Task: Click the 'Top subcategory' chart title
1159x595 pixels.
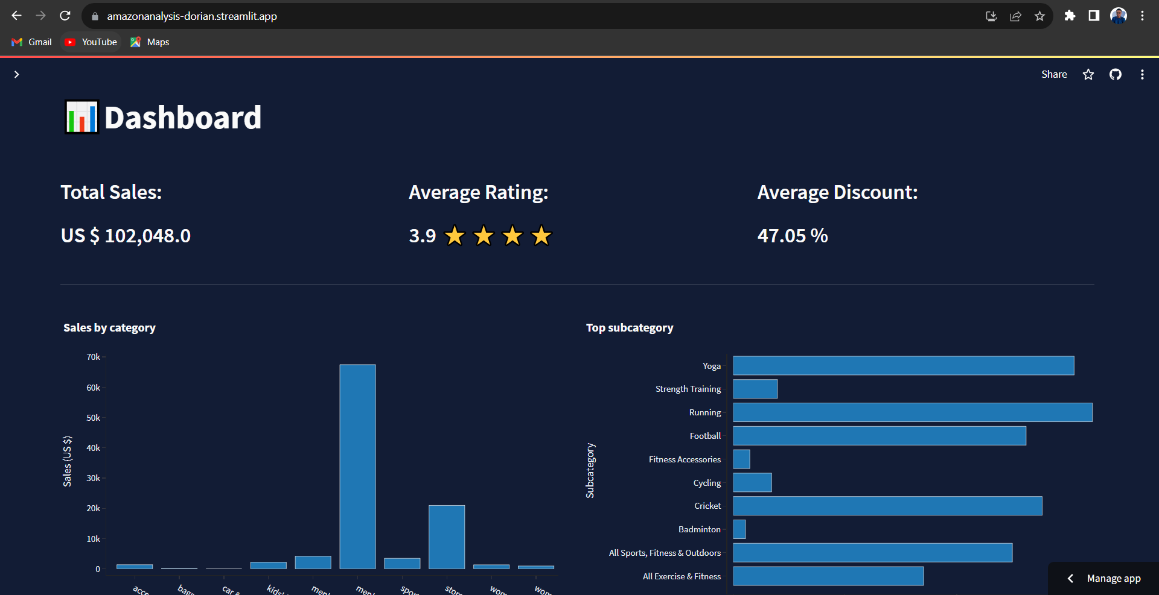Action: (630, 328)
